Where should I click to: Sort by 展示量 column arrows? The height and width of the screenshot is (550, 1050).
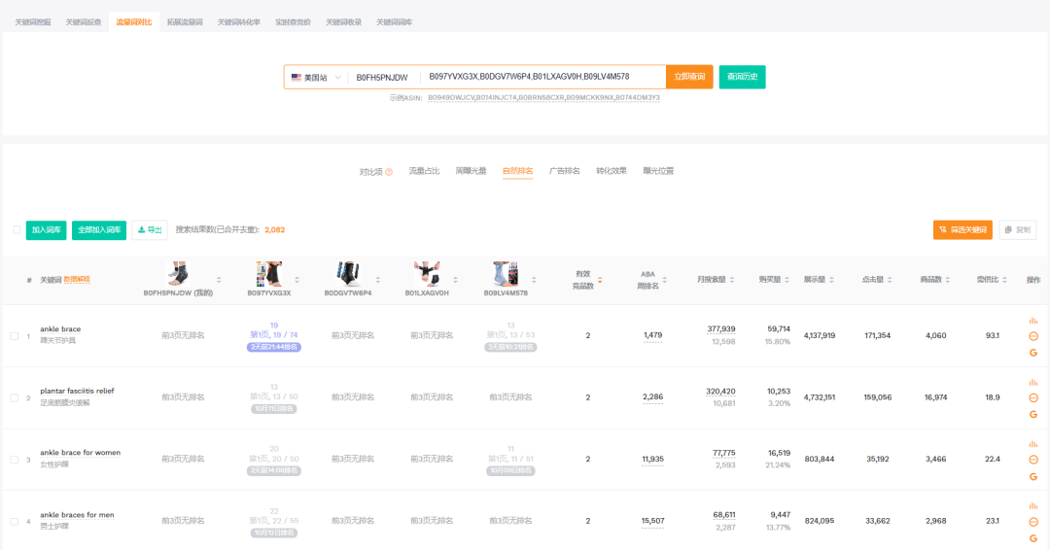[x=831, y=280]
